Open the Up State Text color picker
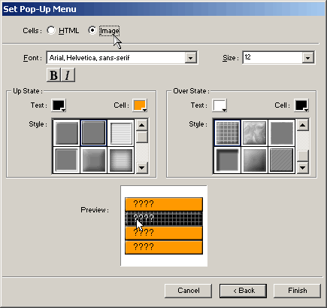The width and height of the screenshot is (327, 308). (59, 105)
